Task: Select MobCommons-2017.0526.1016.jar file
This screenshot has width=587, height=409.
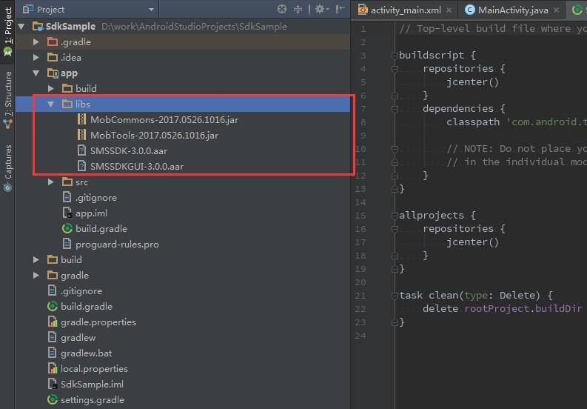Action: 164,120
